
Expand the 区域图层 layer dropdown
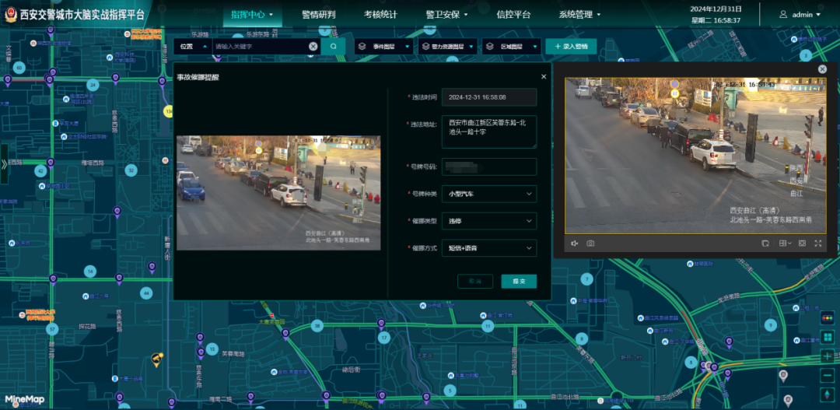(511, 47)
